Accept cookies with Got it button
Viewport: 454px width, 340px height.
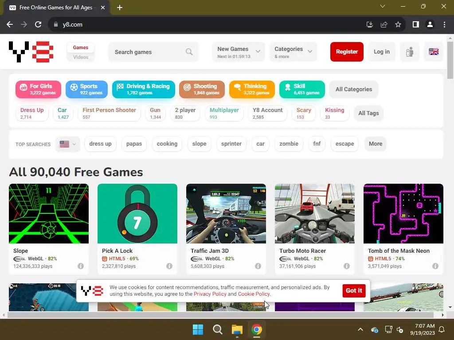tap(354, 290)
